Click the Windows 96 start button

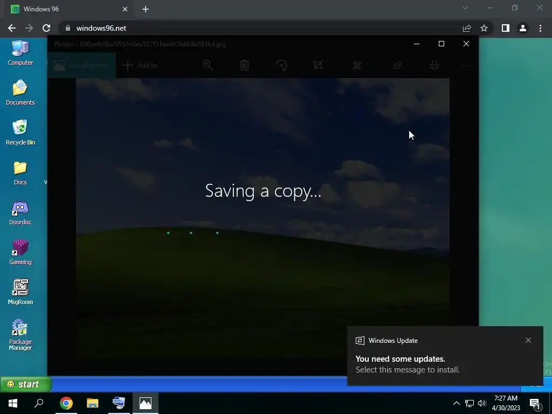pos(26,384)
